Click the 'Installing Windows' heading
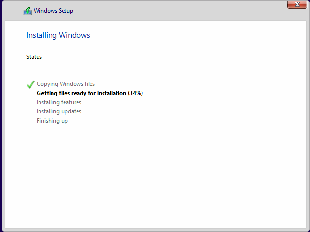The width and height of the screenshot is (310, 232). click(58, 35)
